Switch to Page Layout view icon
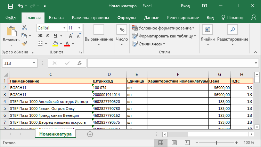Image resolution: width=261 pixels, height=147 pixels. pos(174,143)
